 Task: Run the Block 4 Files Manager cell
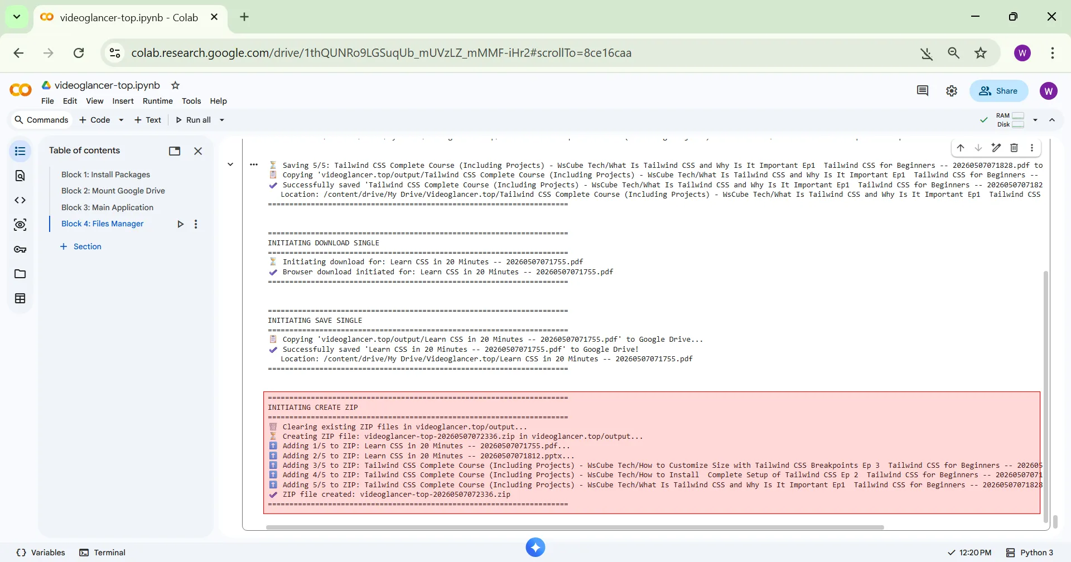(180, 224)
